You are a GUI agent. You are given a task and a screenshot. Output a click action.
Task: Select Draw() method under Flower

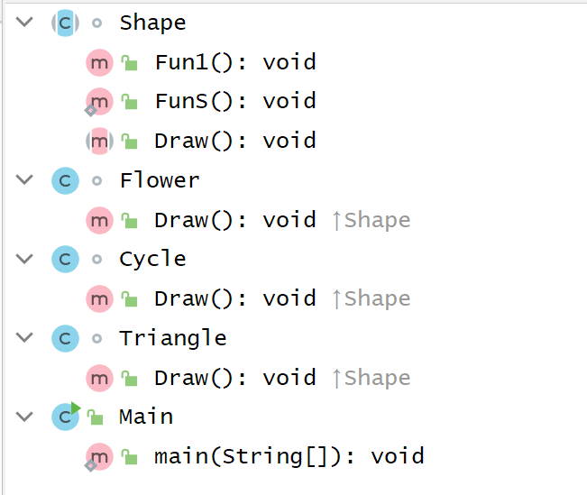234,220
